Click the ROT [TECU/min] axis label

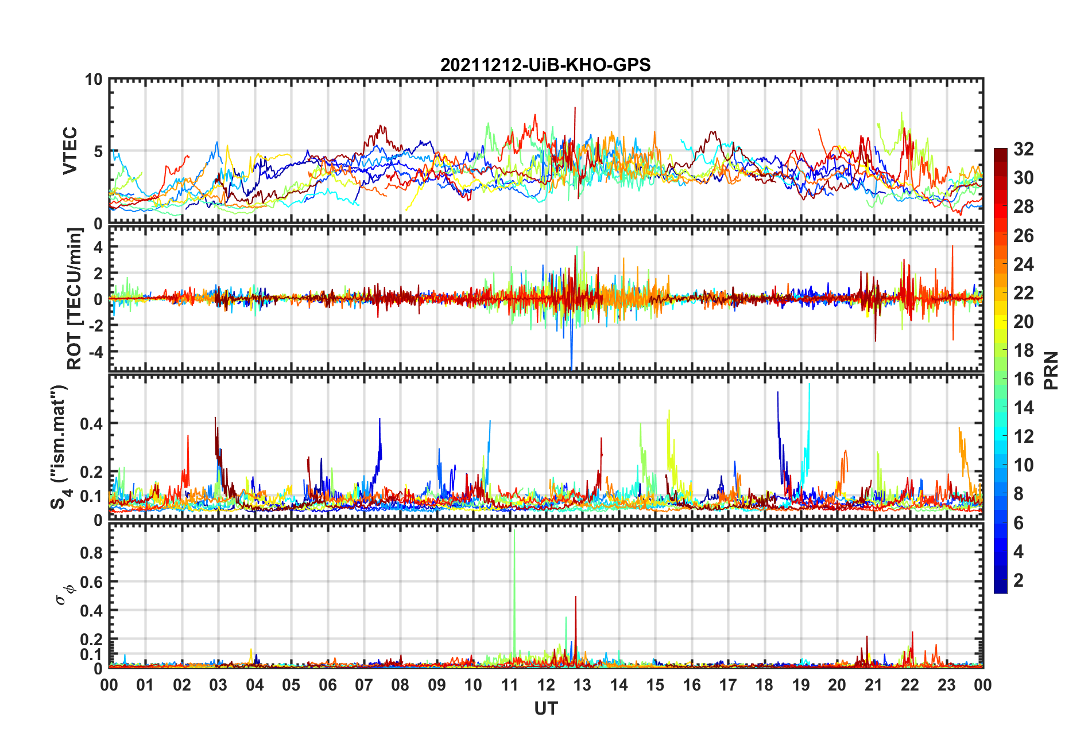pyautogui.click(x=74, y=299)
